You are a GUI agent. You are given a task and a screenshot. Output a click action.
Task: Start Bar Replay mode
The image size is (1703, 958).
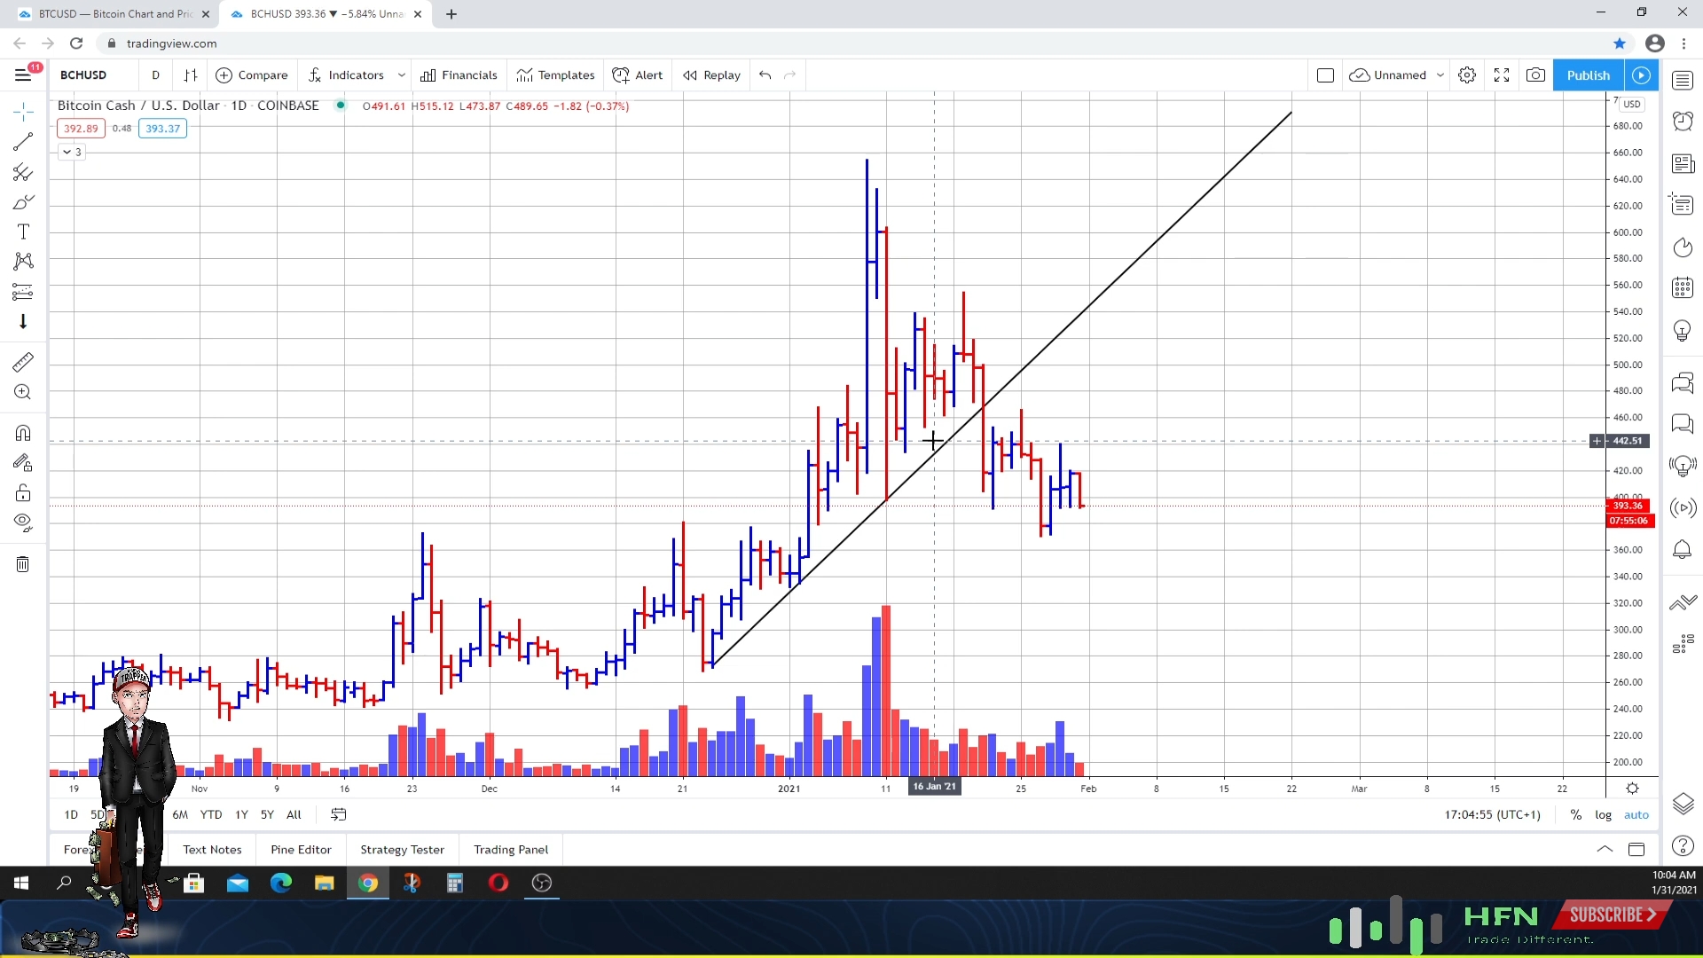[x=711, y=75]
